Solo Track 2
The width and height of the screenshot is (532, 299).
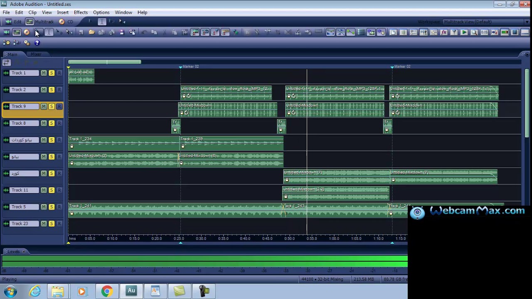[52, 90]
